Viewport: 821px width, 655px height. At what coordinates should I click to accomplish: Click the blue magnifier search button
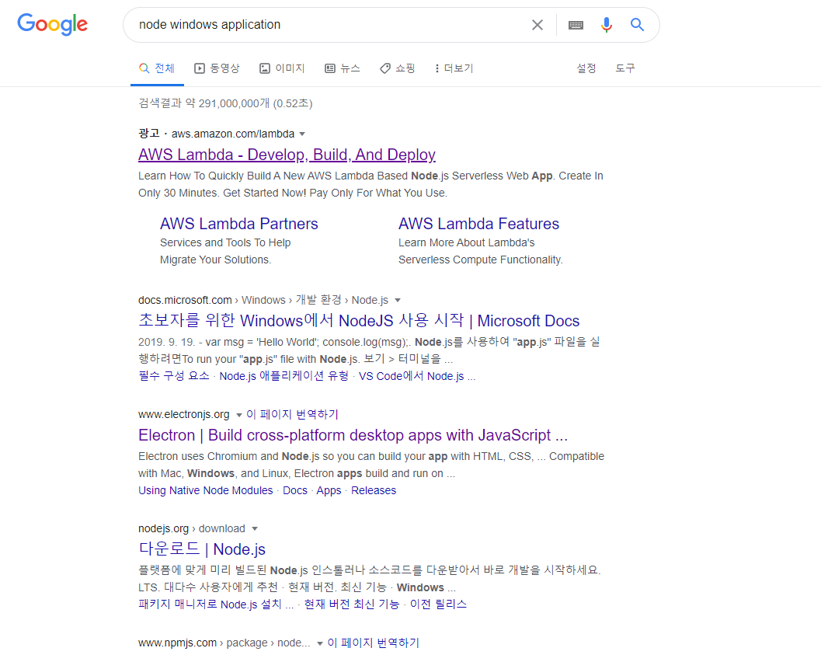click(x=637, y=25)
